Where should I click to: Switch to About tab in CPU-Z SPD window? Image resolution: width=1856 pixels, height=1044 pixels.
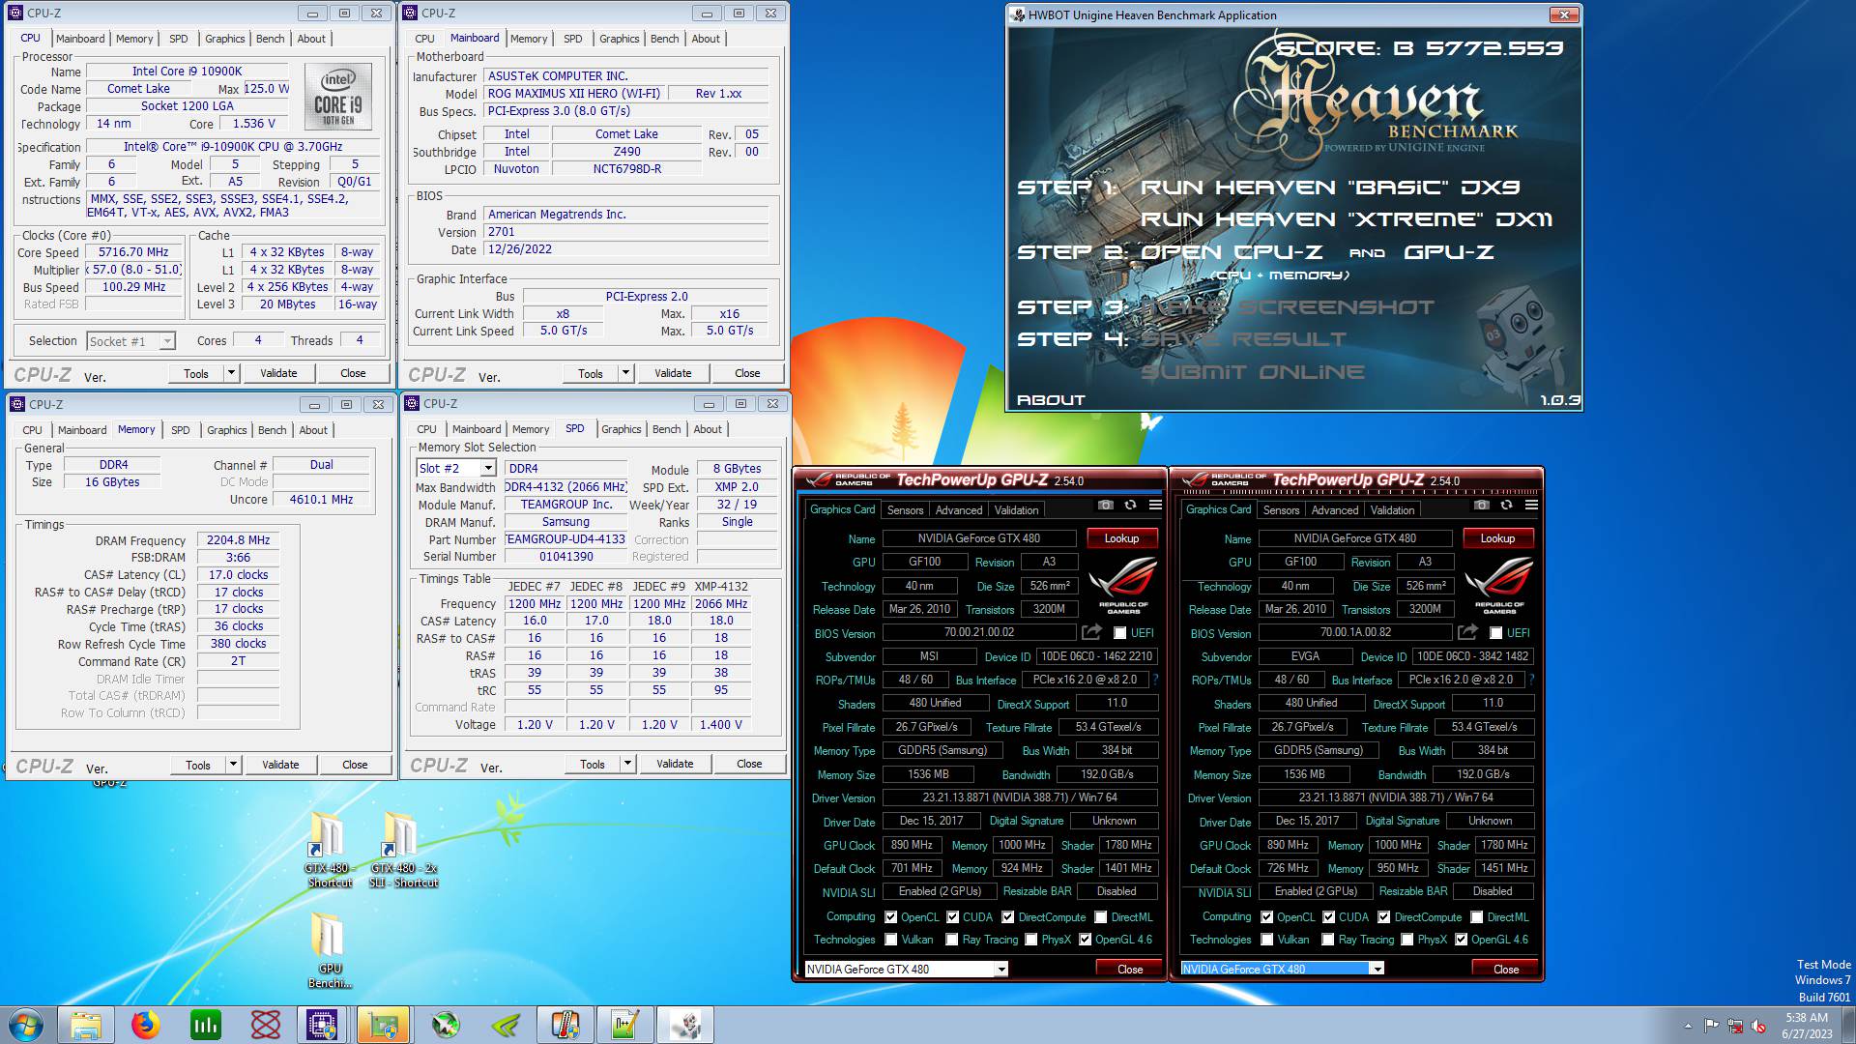point(708,429)
